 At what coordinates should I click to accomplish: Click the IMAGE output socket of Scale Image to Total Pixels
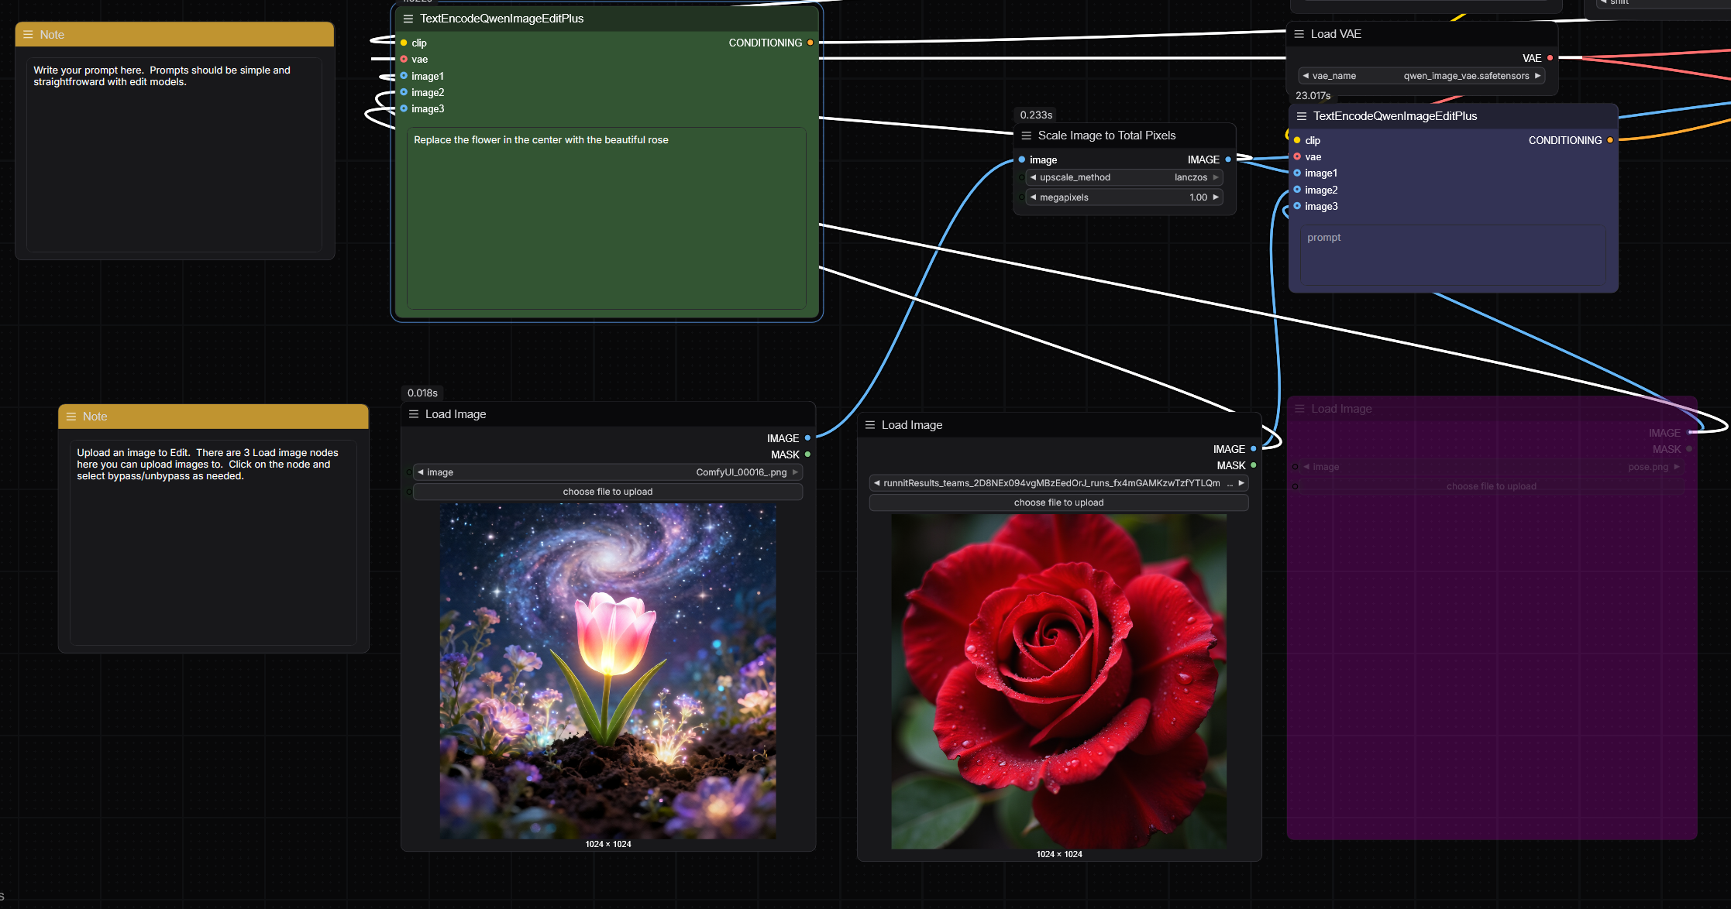[x=1227, y=160]
